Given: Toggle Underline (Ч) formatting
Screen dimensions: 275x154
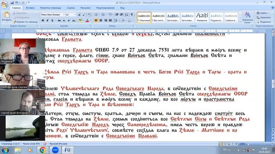Looking at the screenshot, I should (x=52, y=21).
